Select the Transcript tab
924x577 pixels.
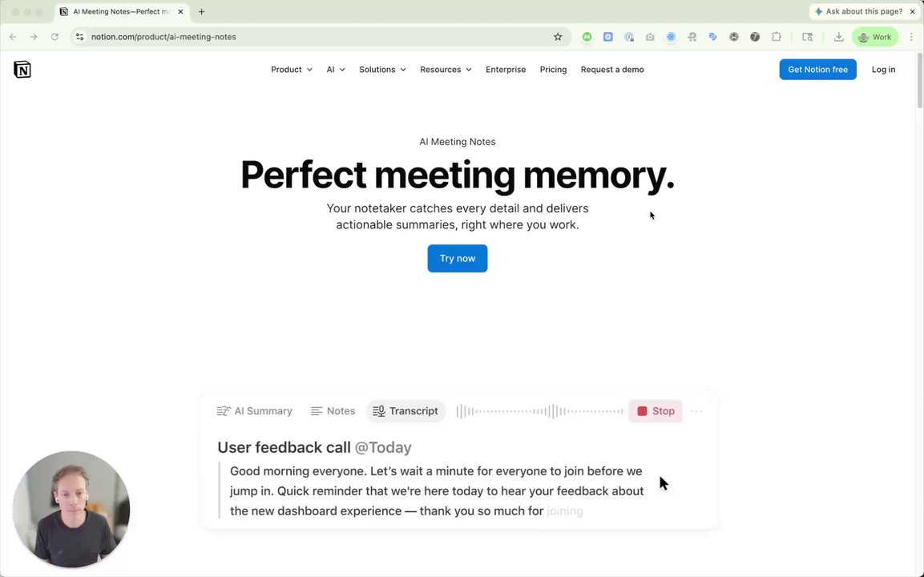pyautogui.click(x=406, y=411)
